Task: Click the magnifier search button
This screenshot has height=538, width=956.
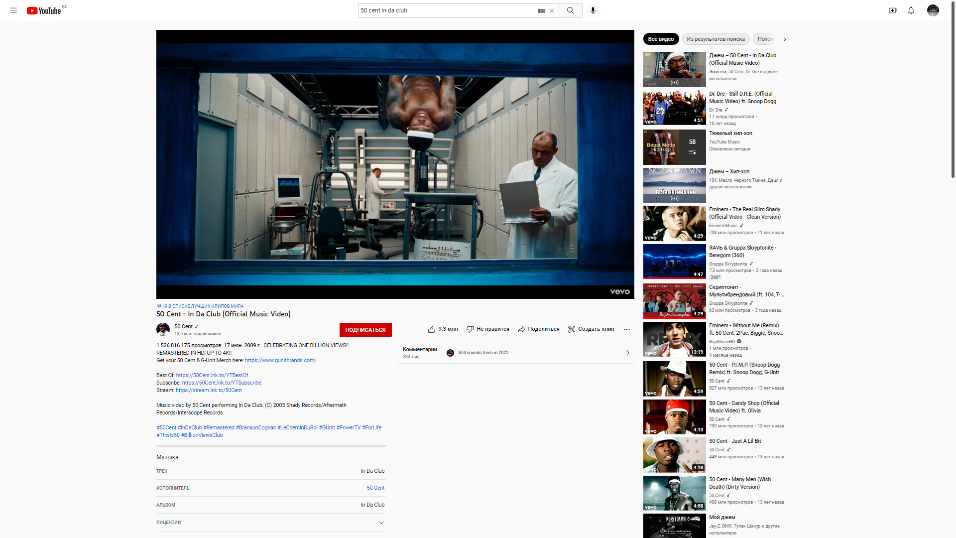Action: [x=571, y=10]
